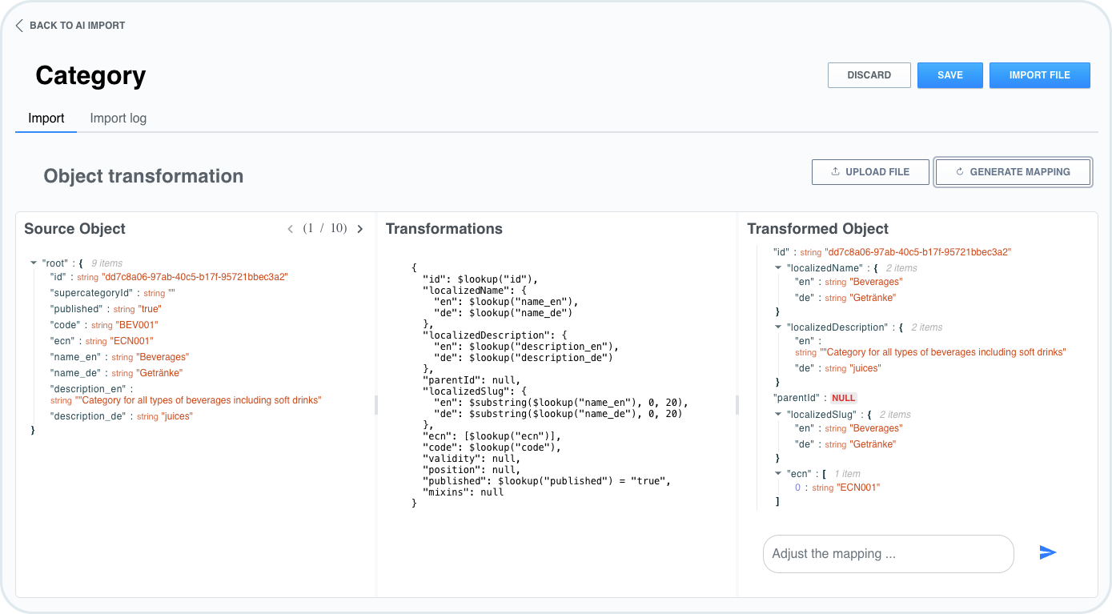
Task: Collapse the root node in Source Object
Action: point(34,263)
